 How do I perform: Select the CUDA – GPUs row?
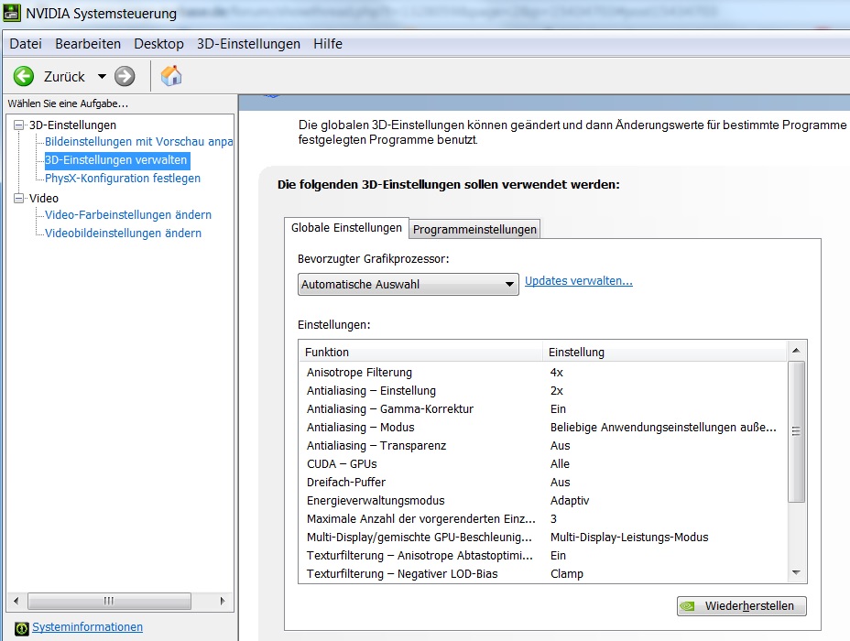542,464
